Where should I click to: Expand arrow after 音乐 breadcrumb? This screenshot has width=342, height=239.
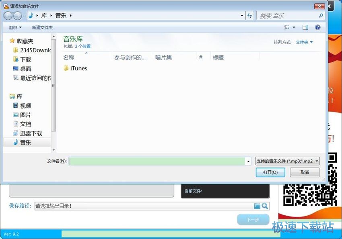[71, 16]
